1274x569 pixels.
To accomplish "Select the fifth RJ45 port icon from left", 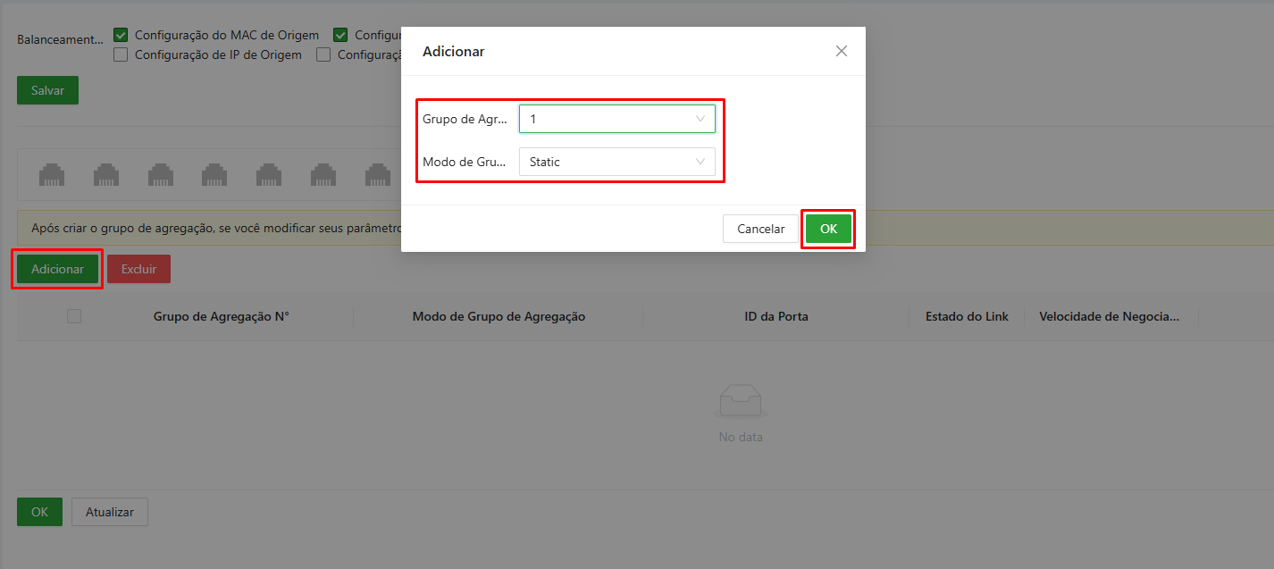I will coord(270,174).
